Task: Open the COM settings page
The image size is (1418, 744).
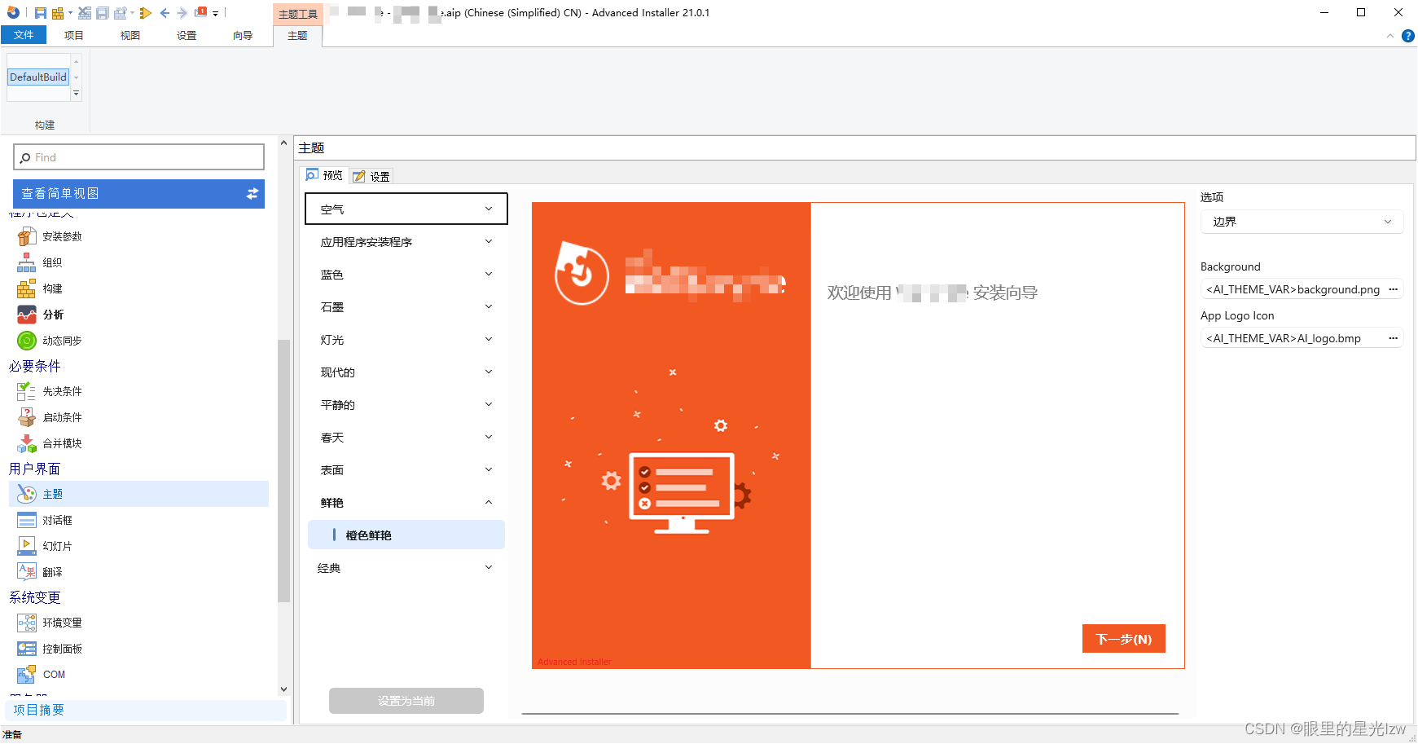Action: (x=52, y=674)
